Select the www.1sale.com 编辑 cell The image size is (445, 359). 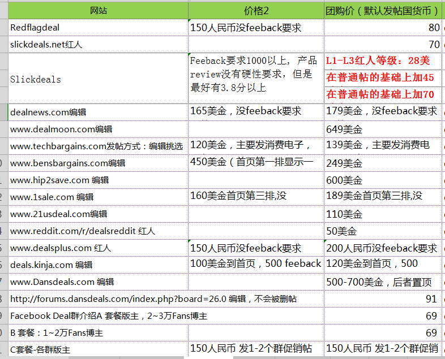pyautogui.click(x=98, y=197)
